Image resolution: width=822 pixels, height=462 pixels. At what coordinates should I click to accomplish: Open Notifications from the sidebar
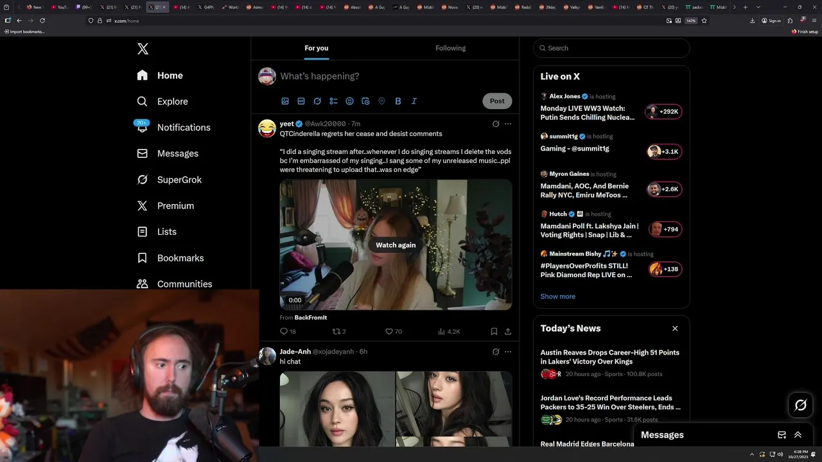(x=173, y=127)
